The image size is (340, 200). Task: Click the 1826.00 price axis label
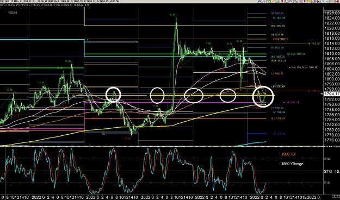[x=332, y=13]
